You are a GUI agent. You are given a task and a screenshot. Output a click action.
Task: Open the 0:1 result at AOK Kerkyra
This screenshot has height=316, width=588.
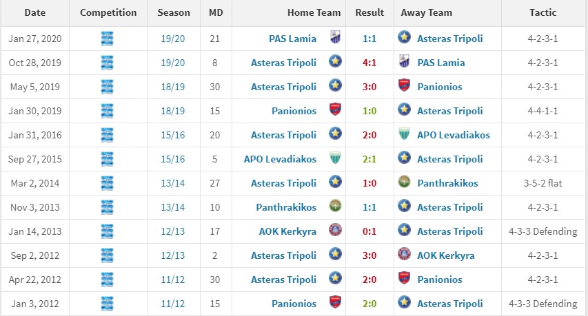(369, 231)
